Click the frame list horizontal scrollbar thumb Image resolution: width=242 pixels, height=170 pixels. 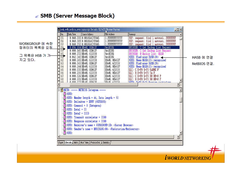(x=104, y=84)
